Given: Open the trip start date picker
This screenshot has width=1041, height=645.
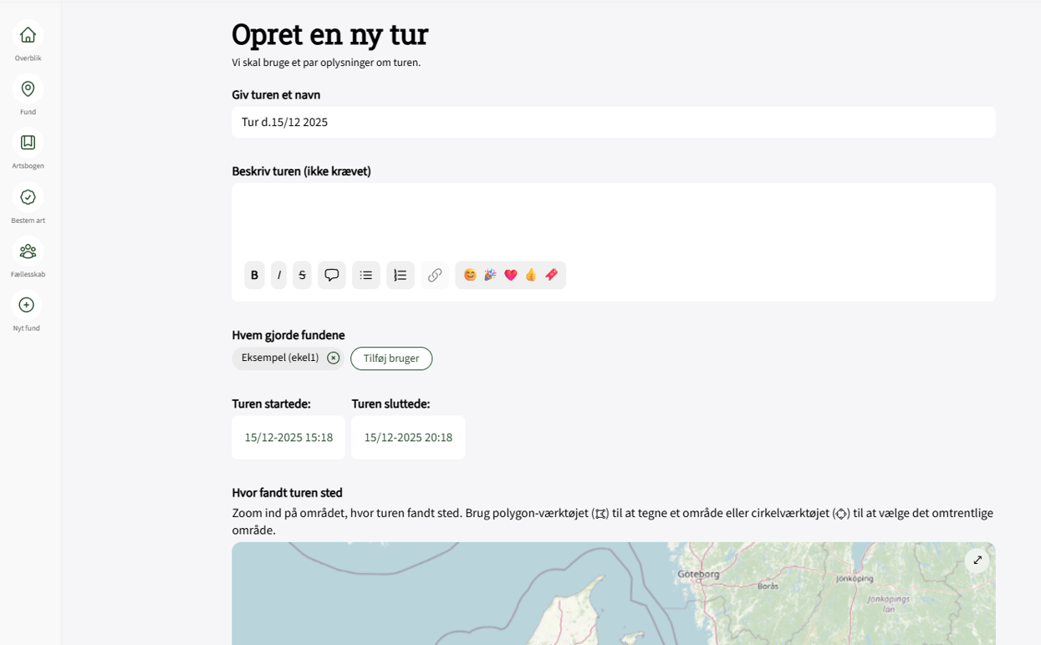Looking at the screenshot, I should 288,437.
